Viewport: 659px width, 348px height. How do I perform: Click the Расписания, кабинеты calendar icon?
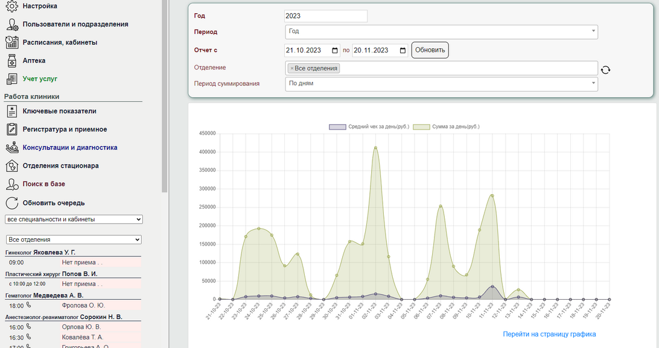pyautogui.click(x=12, y=42)
